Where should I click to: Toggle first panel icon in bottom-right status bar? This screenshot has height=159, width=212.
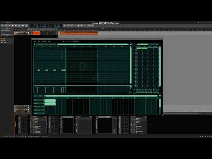tap(200, 136)
